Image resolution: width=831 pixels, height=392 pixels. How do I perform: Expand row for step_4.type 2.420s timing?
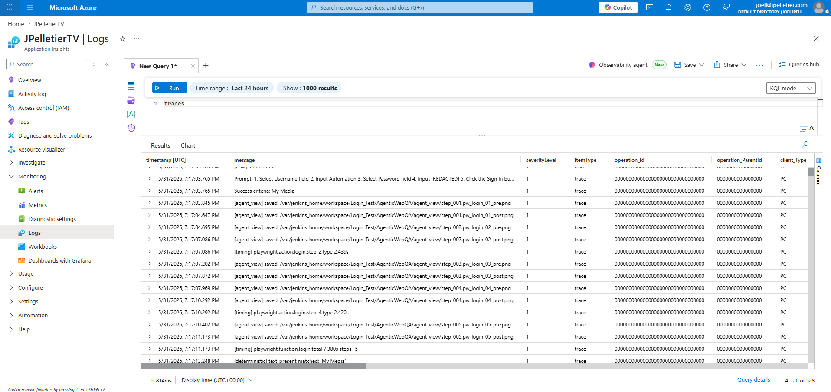(150, 312)
